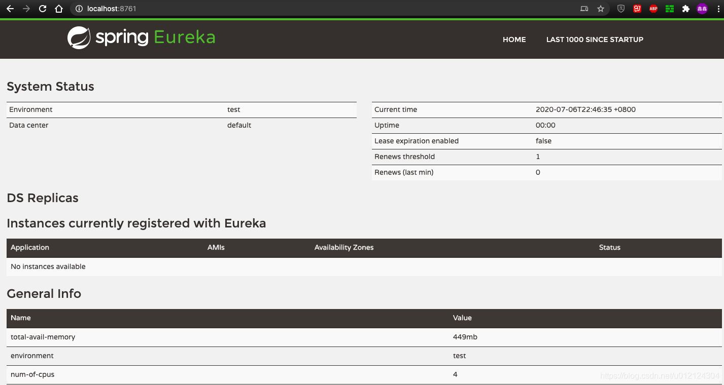Select the Environment row label in System Status
Viewport: 724px width, 385px height.
31,109
